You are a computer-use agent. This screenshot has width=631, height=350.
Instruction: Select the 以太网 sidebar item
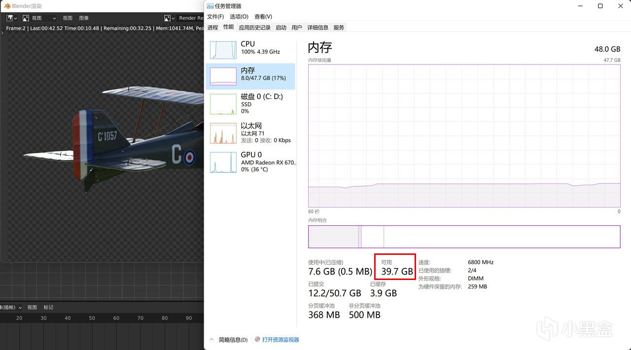coord(250,133)
